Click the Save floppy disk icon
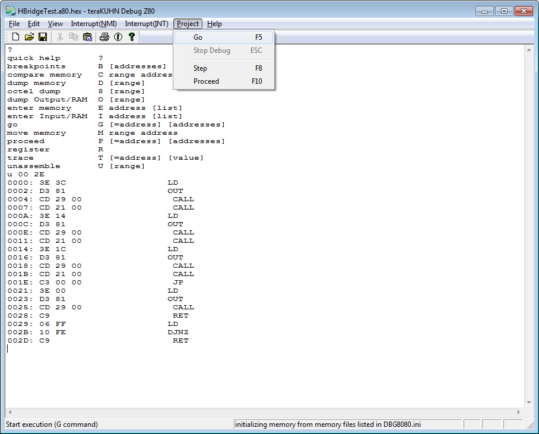The width and height of the screenshot is (539, 434). click(x=43, y=37)
